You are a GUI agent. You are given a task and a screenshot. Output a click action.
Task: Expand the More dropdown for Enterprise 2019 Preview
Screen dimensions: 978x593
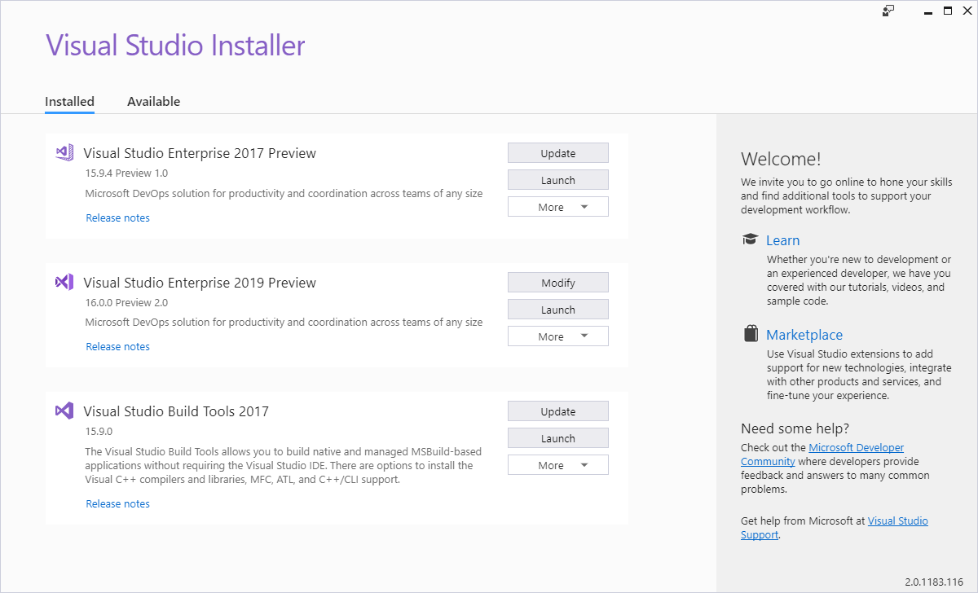pos(557,336)
